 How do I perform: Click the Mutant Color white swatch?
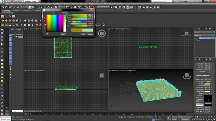pos(207,91)
